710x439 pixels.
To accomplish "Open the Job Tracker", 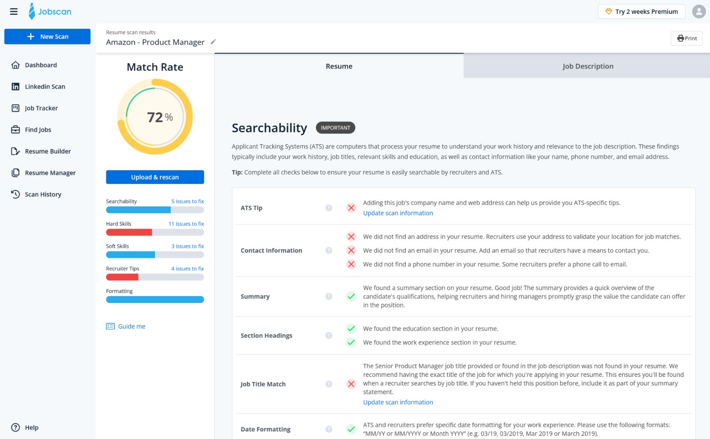I will [x=41, y=108].
